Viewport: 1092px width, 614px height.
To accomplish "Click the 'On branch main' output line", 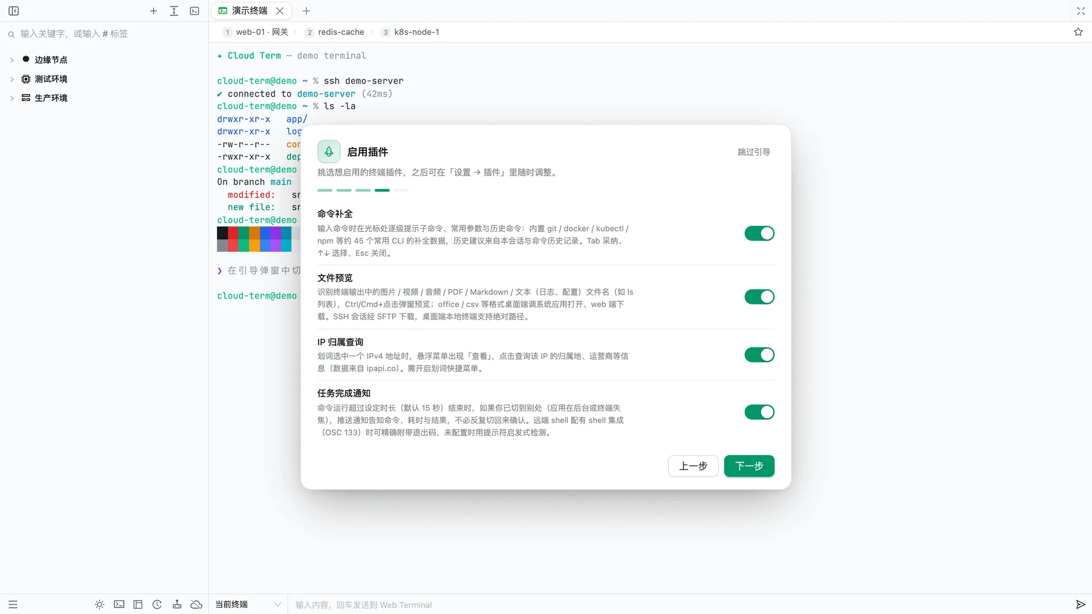I will (x=254, y=182).
